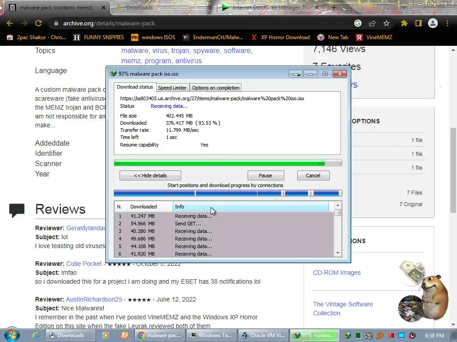Click the IDM green arrow send-to-tray button
Viewport: 457px width, 342px height.
click(x=296, y=74)
